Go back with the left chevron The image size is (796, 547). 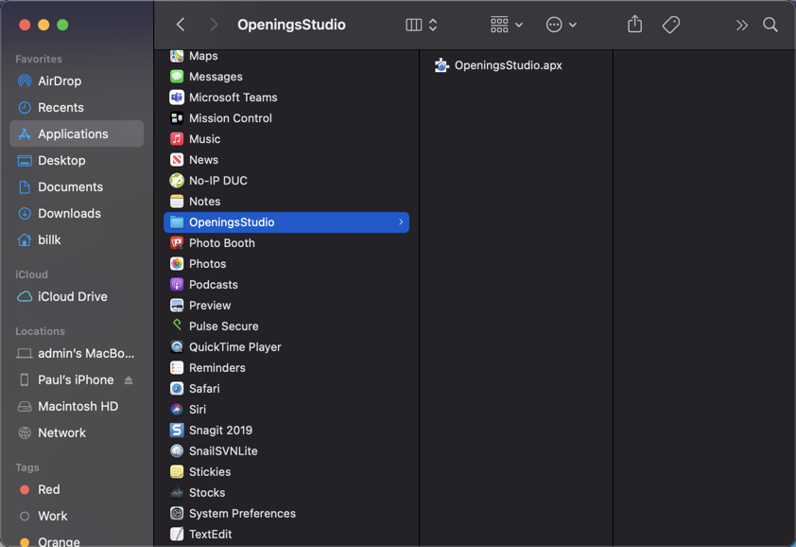click(x=181, y=25)
